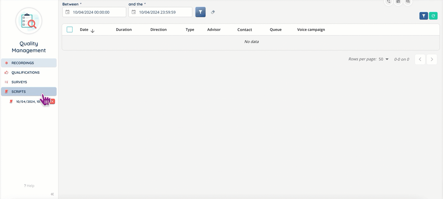Click the email envelope icon at the top

[398, 2]
